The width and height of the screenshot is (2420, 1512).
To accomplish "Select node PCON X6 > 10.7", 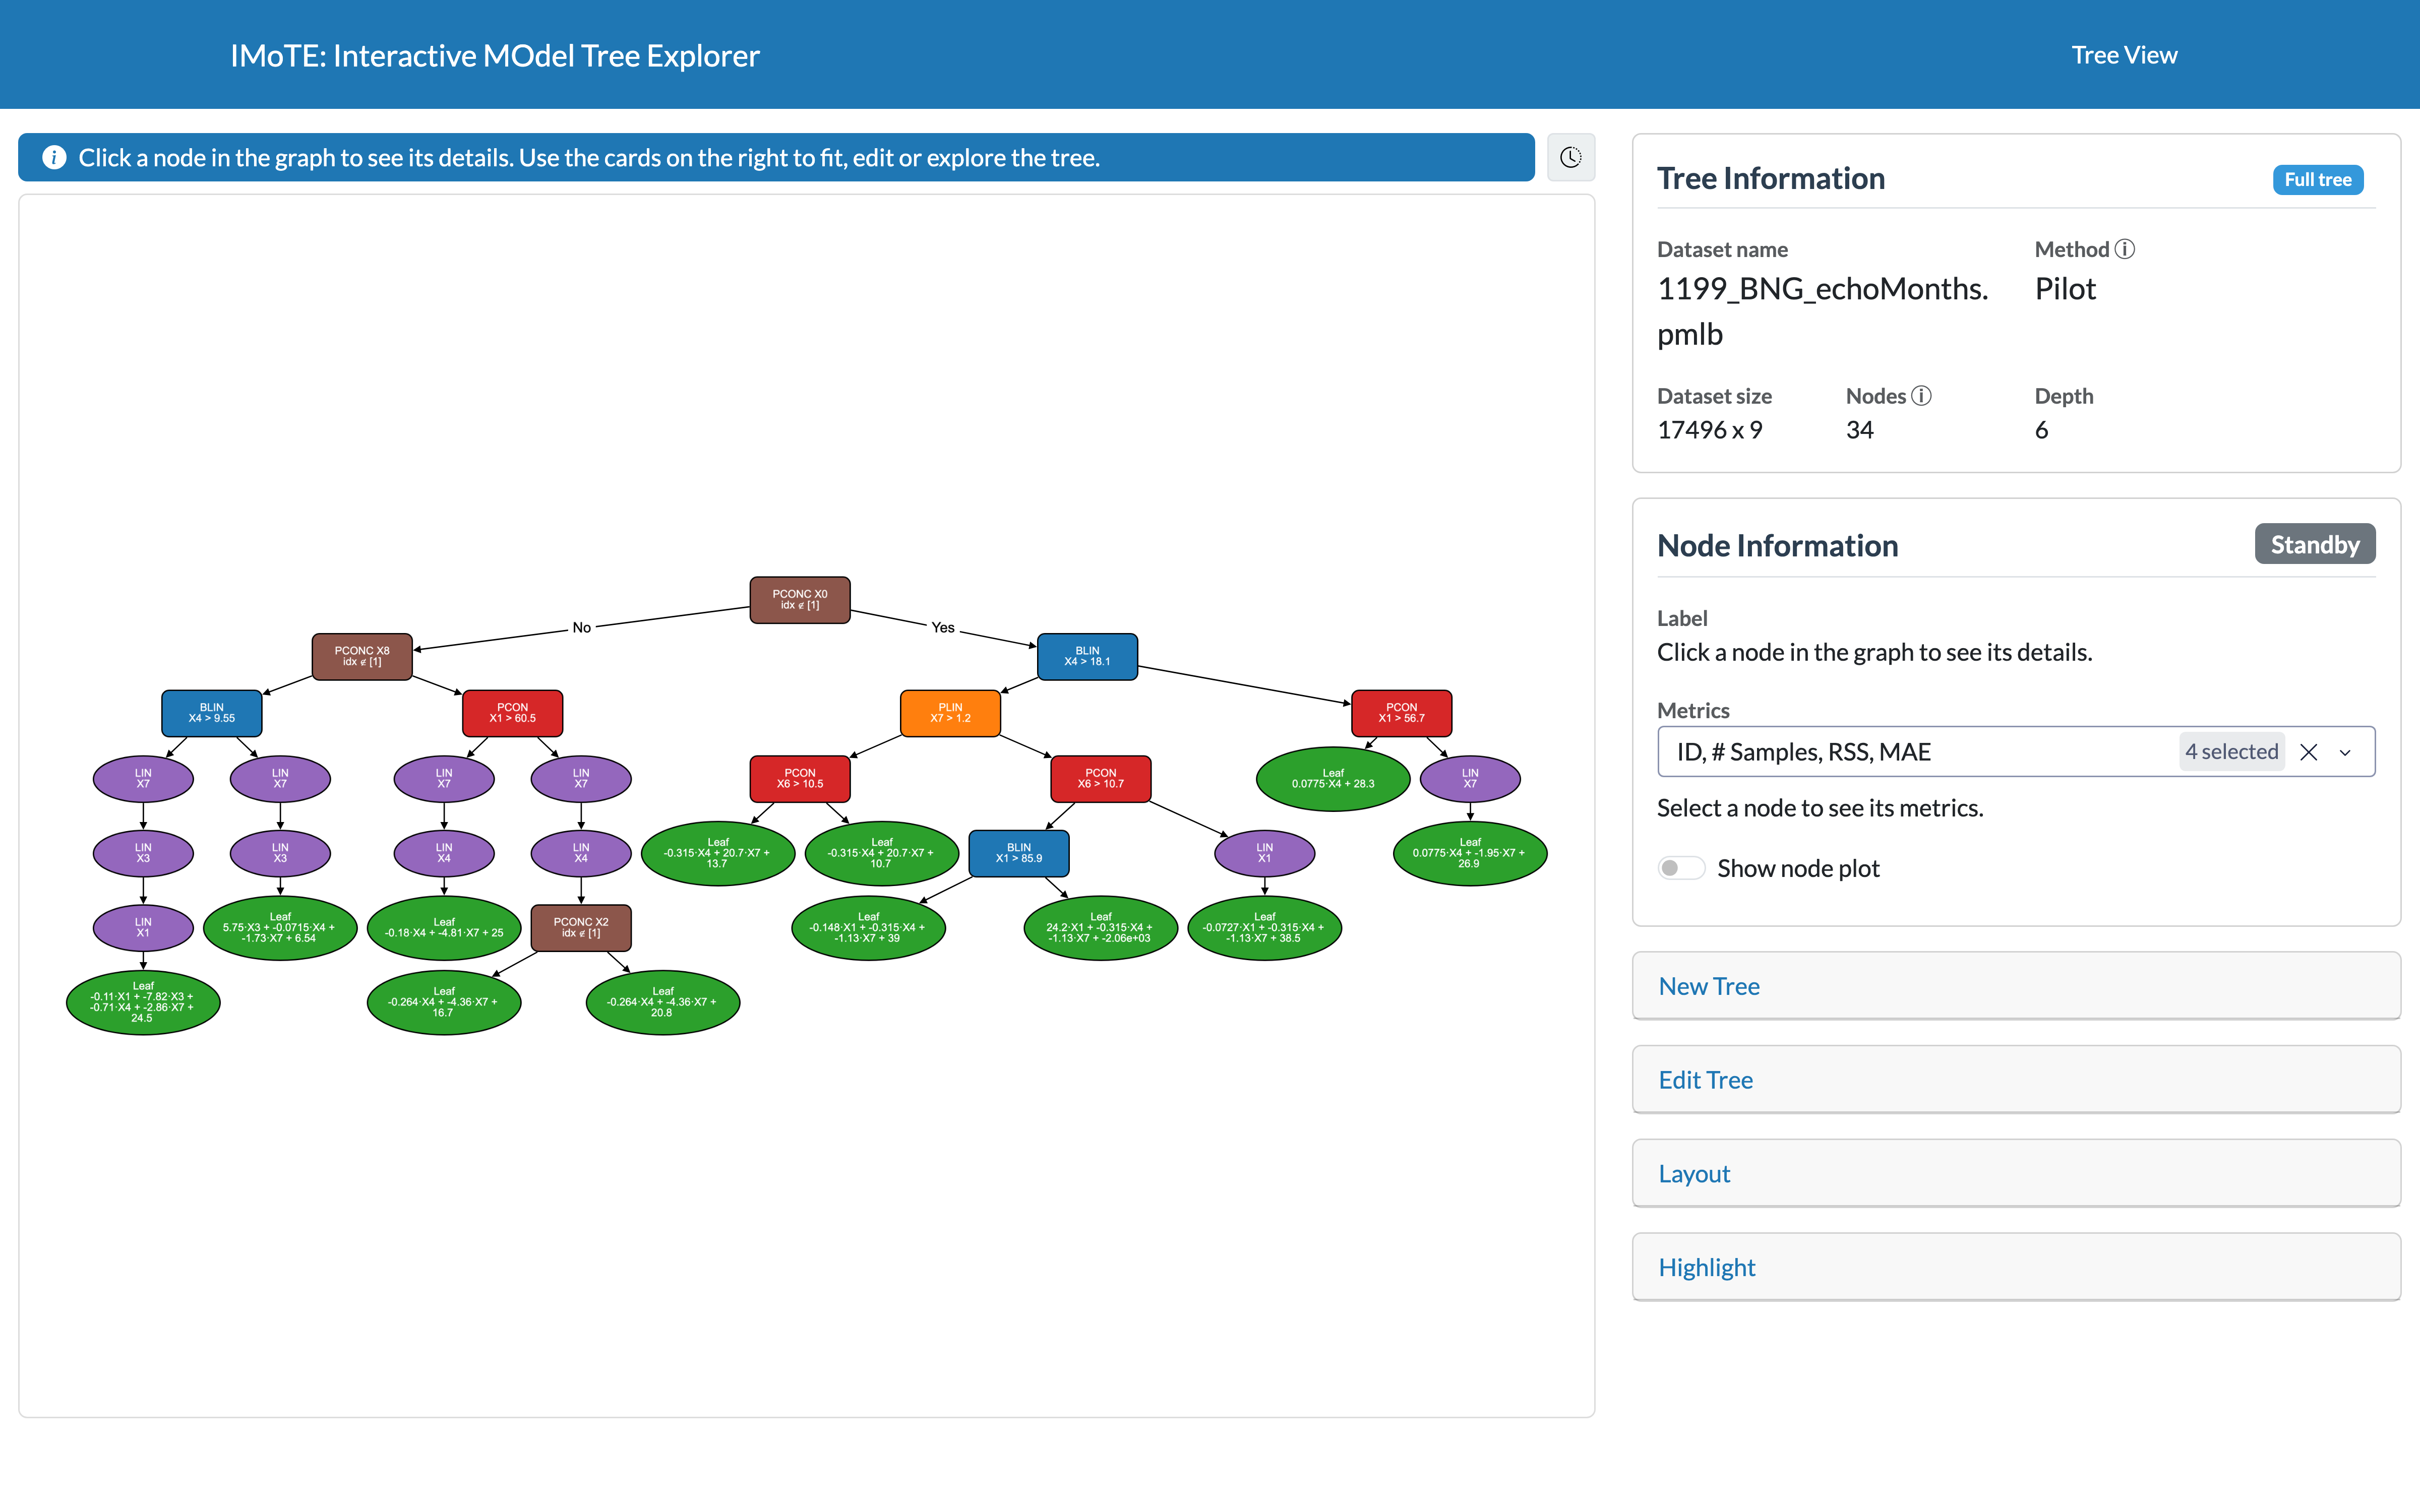I will click(1101, 779).
